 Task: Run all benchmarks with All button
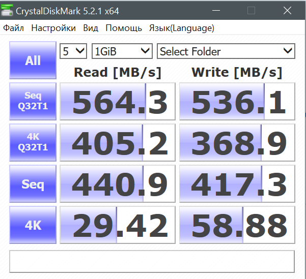click(x=33, y=60)
